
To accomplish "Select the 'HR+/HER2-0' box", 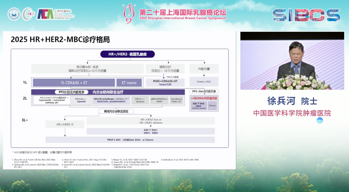I will 65,124.
